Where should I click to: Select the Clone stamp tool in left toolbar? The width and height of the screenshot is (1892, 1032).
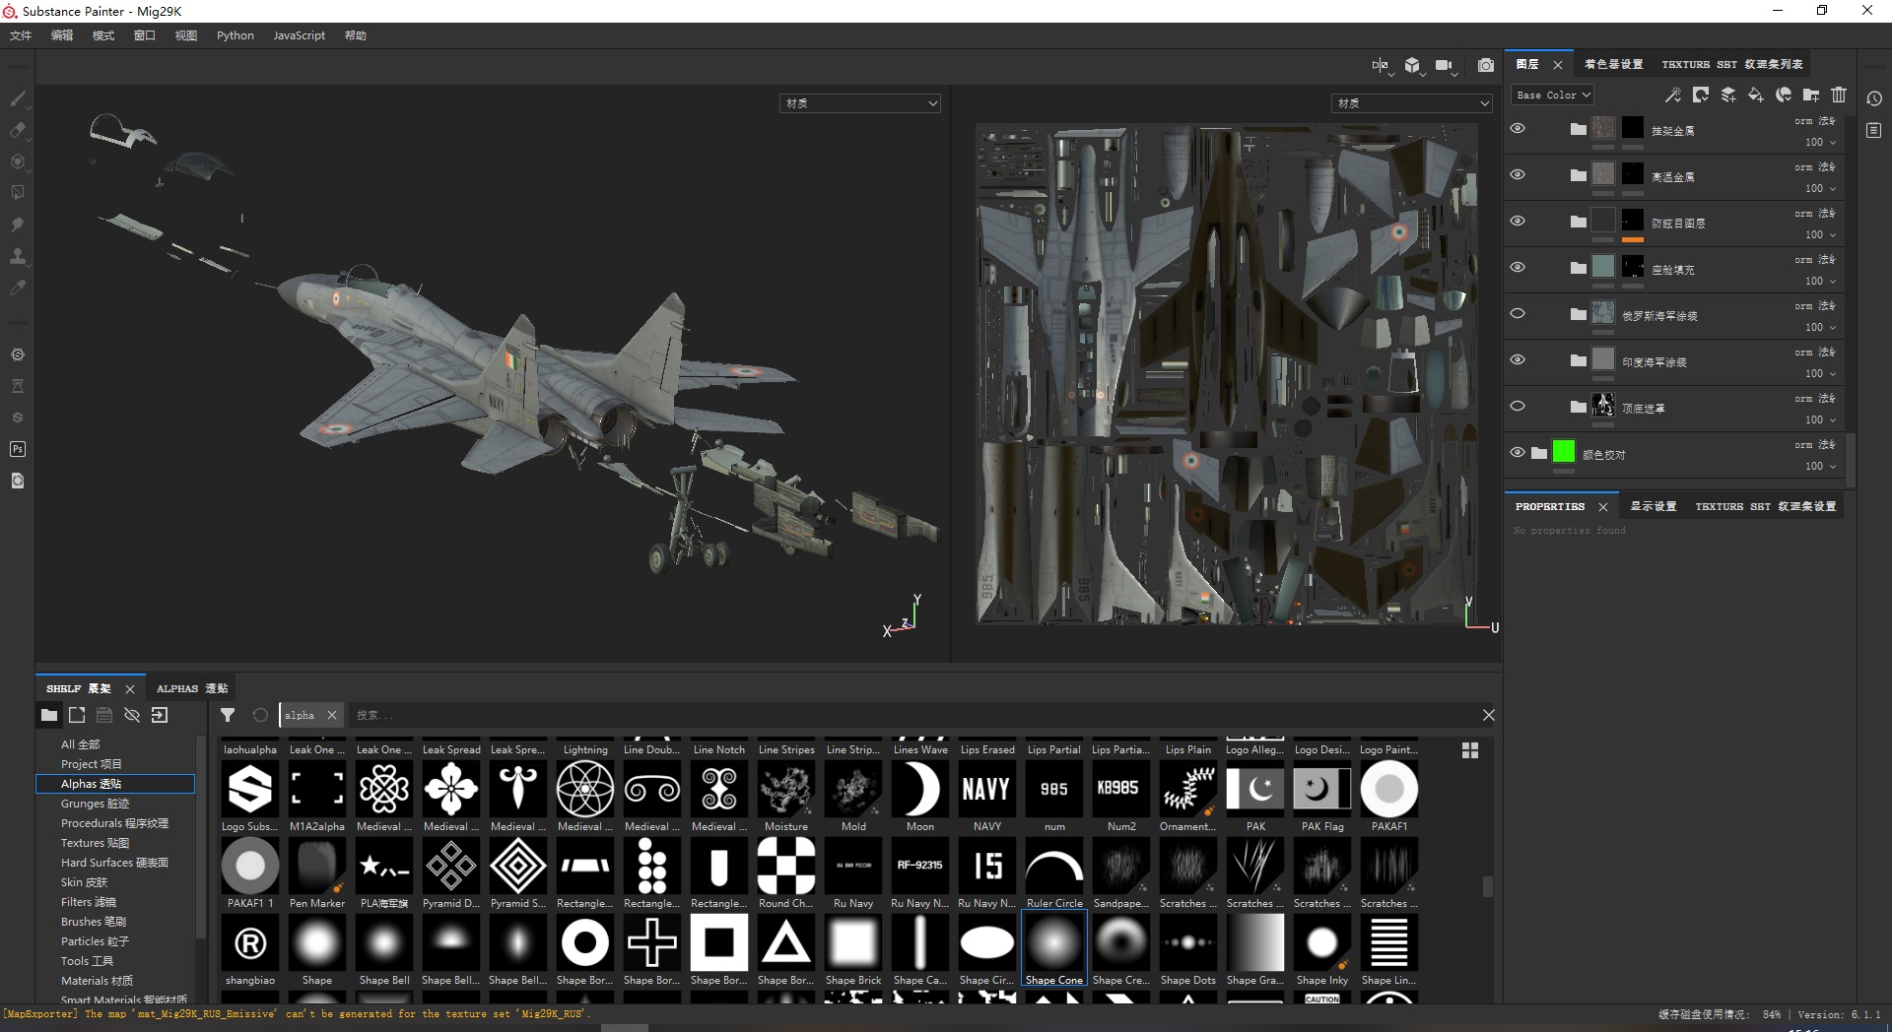coord(18,256)
